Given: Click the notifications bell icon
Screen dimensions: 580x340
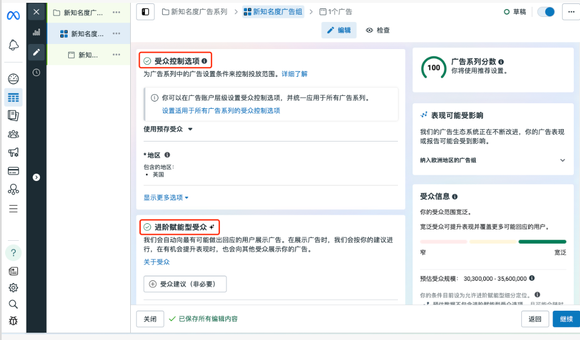Looking at the screenshot, I should 14,45.
